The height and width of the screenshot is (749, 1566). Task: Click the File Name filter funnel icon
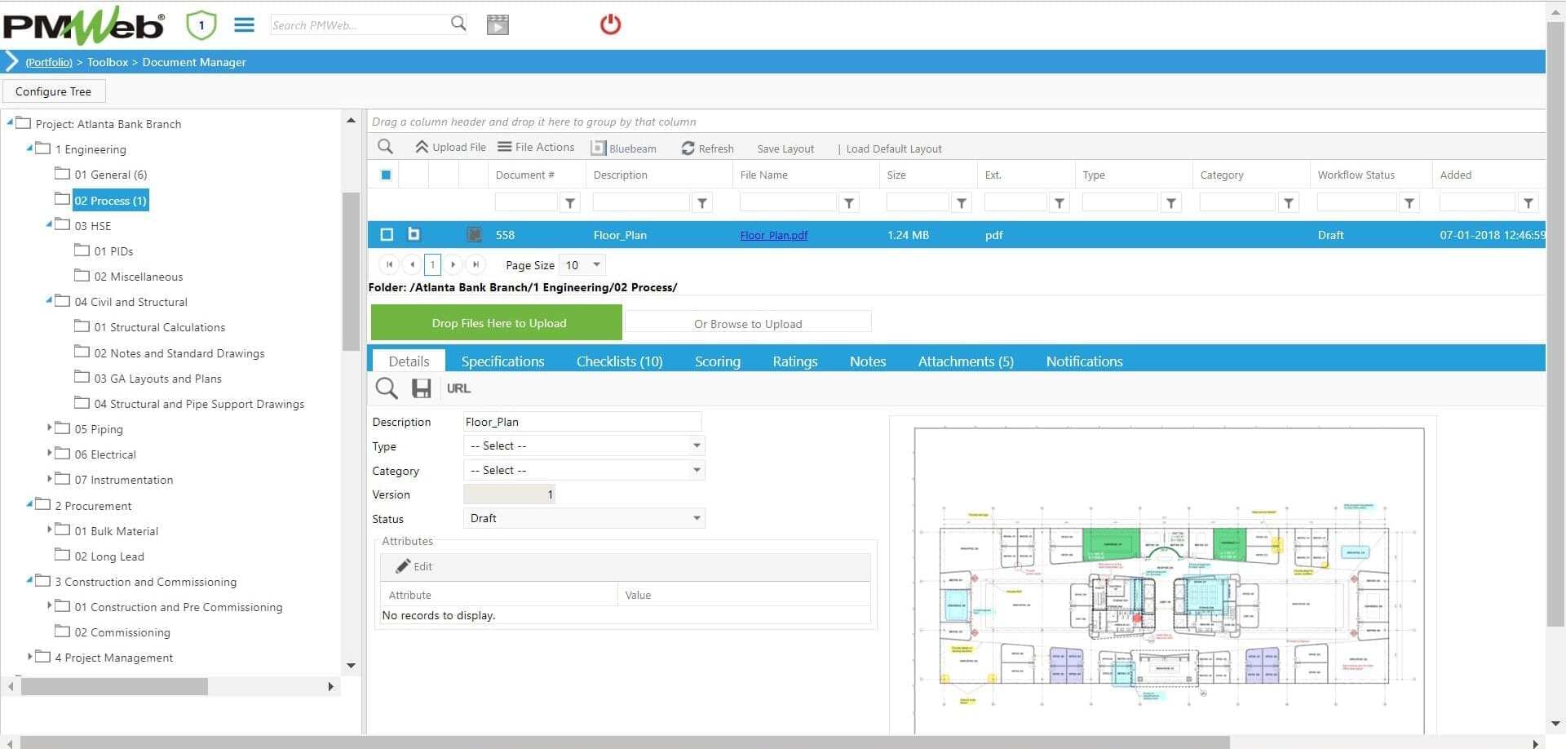pos(849,202)
